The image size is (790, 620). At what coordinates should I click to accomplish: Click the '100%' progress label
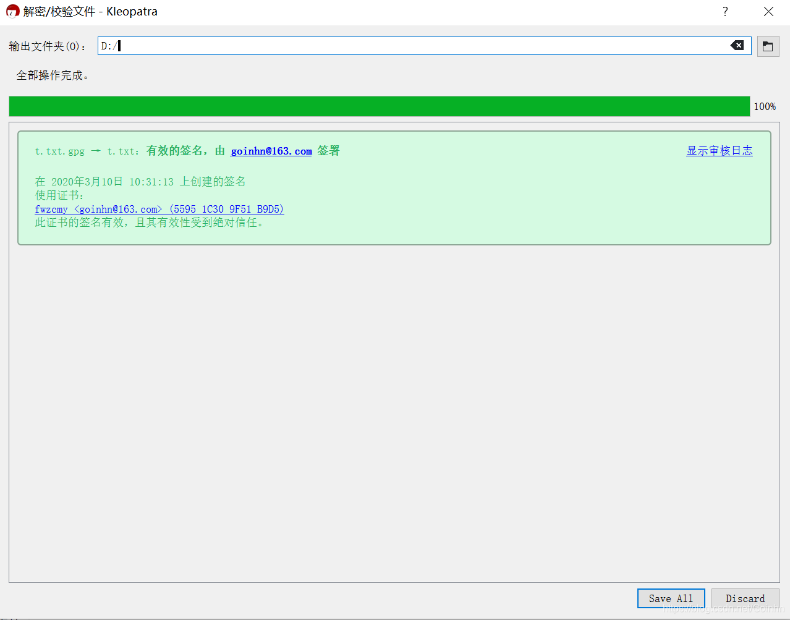[x=765, y=106]
